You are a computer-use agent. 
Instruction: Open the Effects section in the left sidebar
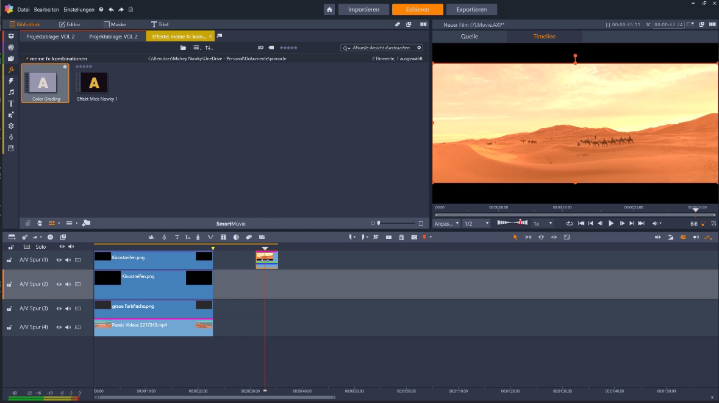(10, 70)
